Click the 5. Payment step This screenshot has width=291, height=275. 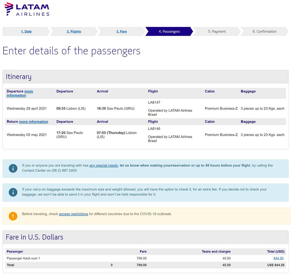tap(217, 31)
